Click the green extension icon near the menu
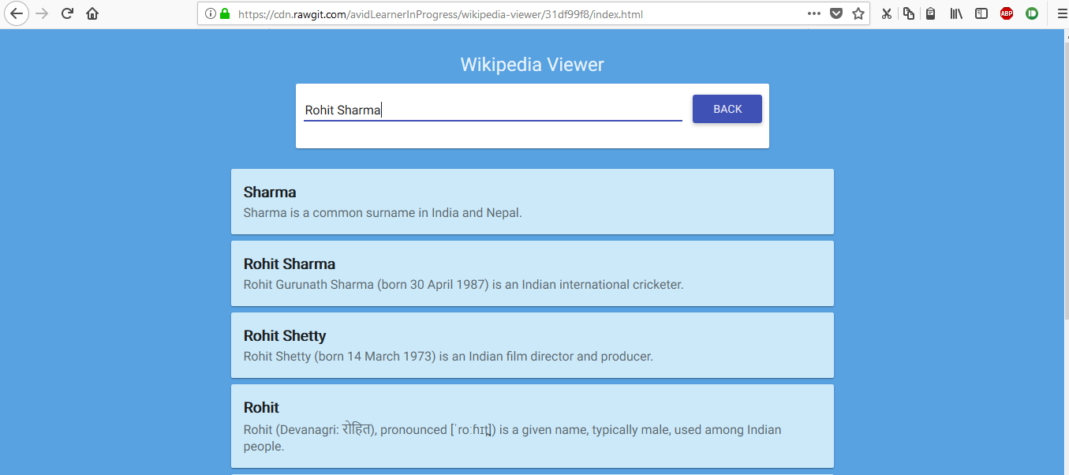 pos(1031,13)
